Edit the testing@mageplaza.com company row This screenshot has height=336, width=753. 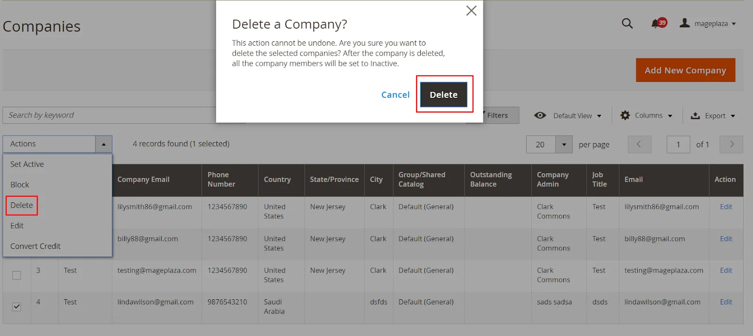[x=726, y=270]
